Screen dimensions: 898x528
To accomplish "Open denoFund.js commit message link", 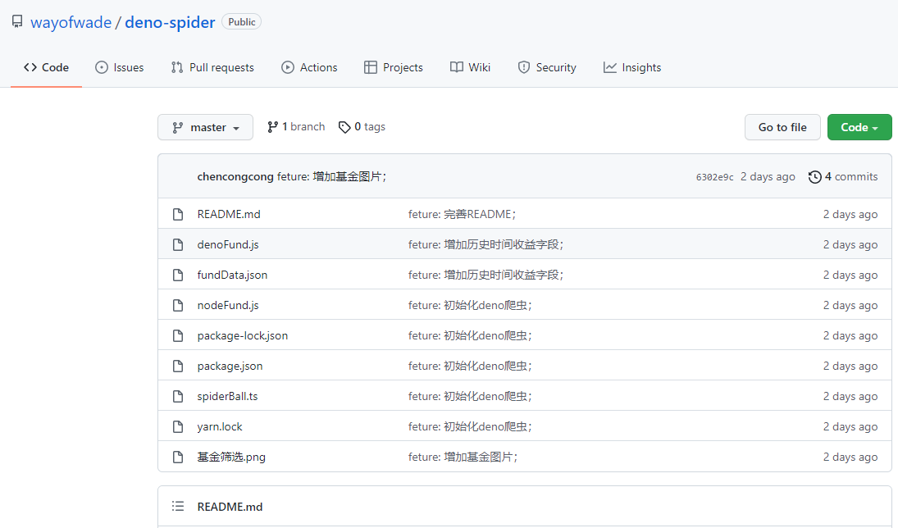I will tap(485, 244).
